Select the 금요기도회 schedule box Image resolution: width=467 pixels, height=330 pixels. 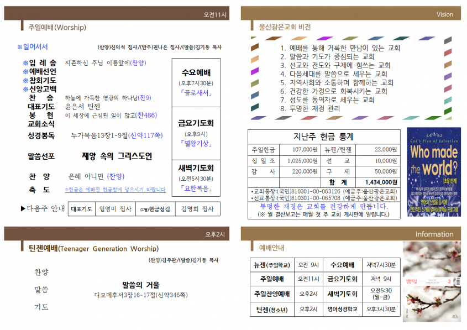(196, 133)
